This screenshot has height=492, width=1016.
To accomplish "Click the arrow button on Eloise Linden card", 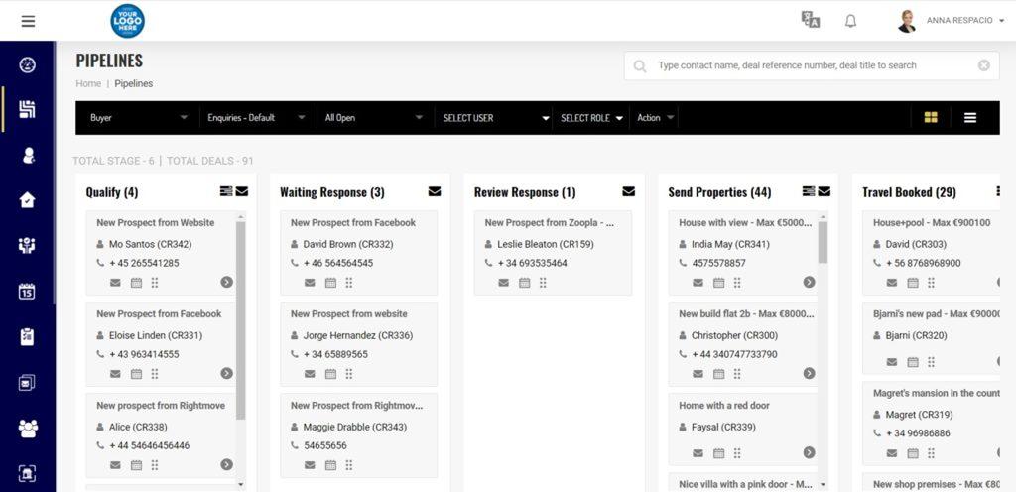I will (226, 374).
